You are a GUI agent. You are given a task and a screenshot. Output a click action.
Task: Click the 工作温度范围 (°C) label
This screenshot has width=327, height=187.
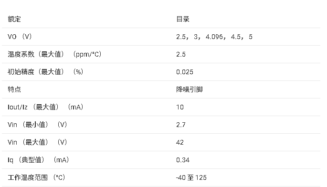36,177
